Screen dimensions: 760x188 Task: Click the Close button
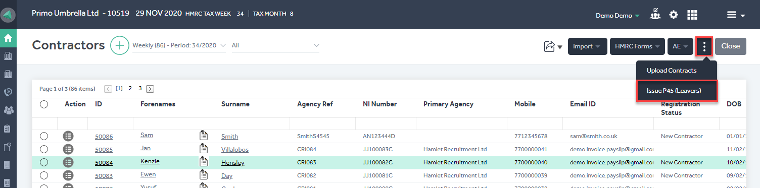tap(731, 46)
